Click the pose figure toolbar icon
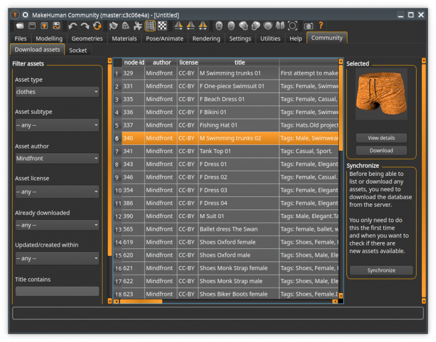This screenshot has width=436, height=342. [x=138, y=26]
